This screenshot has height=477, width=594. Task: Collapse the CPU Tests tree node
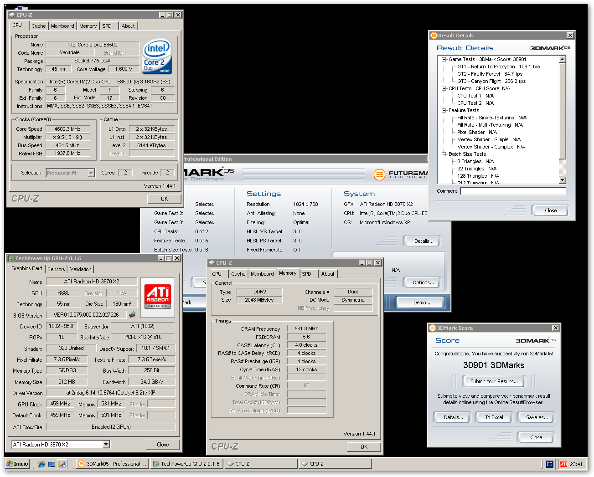[444, 88]
